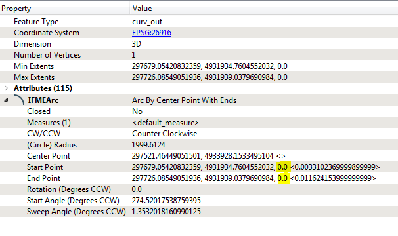Click the Start Point measure <0.0033102369999899999>
The height and width of the screenshot is (236, 398).
pyautogui.click(x=335, y=167)
